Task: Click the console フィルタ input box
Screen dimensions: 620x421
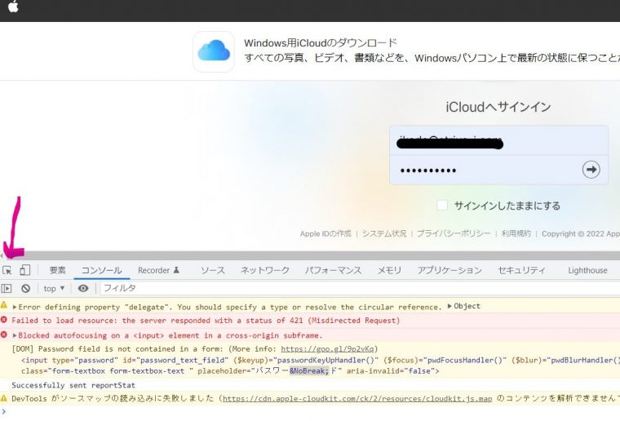Action: tap(360, 288)
